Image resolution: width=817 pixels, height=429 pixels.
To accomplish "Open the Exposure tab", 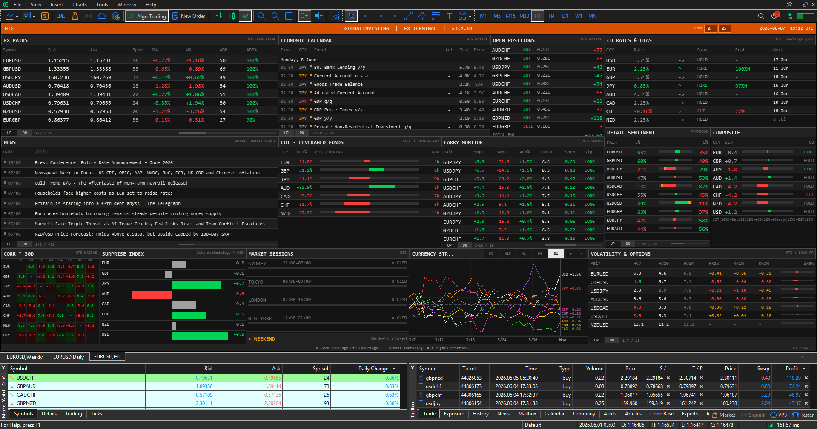I will coord(454,414).
